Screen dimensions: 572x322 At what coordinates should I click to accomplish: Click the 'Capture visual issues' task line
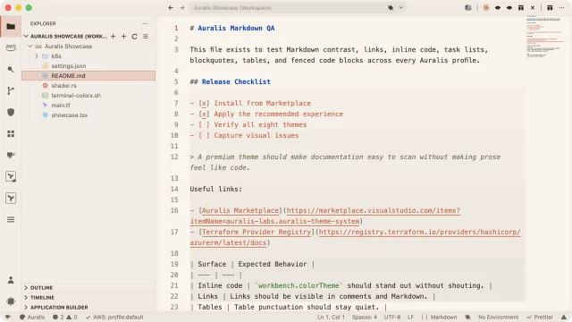[244, 135]
